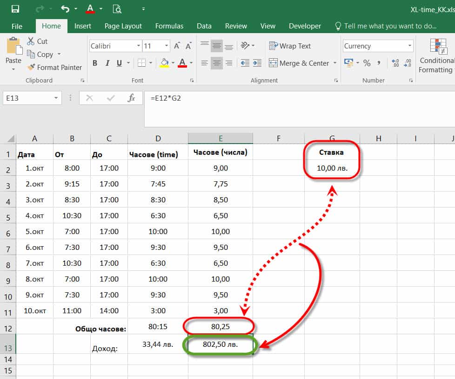This screenshot has width=455, height=379.
Task: Click the formula bar showing =E12*G2
Action: (x=300, y=109)
